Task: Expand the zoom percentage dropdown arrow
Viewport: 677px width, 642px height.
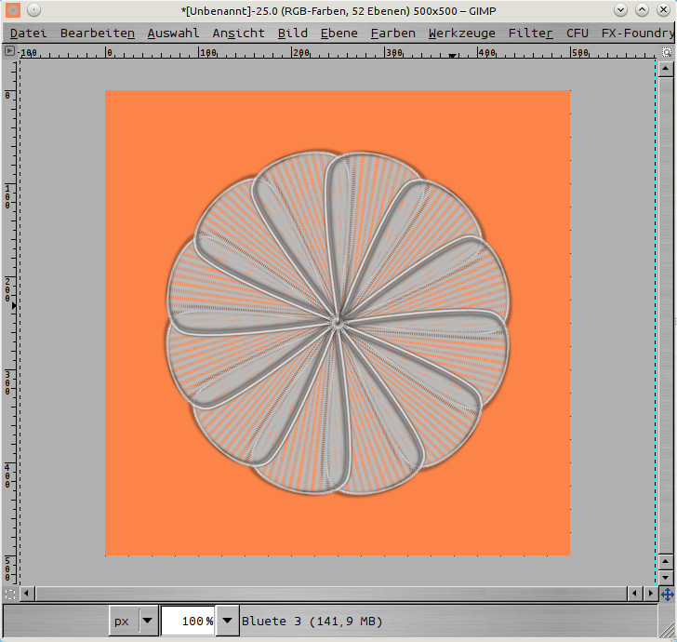Action: tap(226, 621)
